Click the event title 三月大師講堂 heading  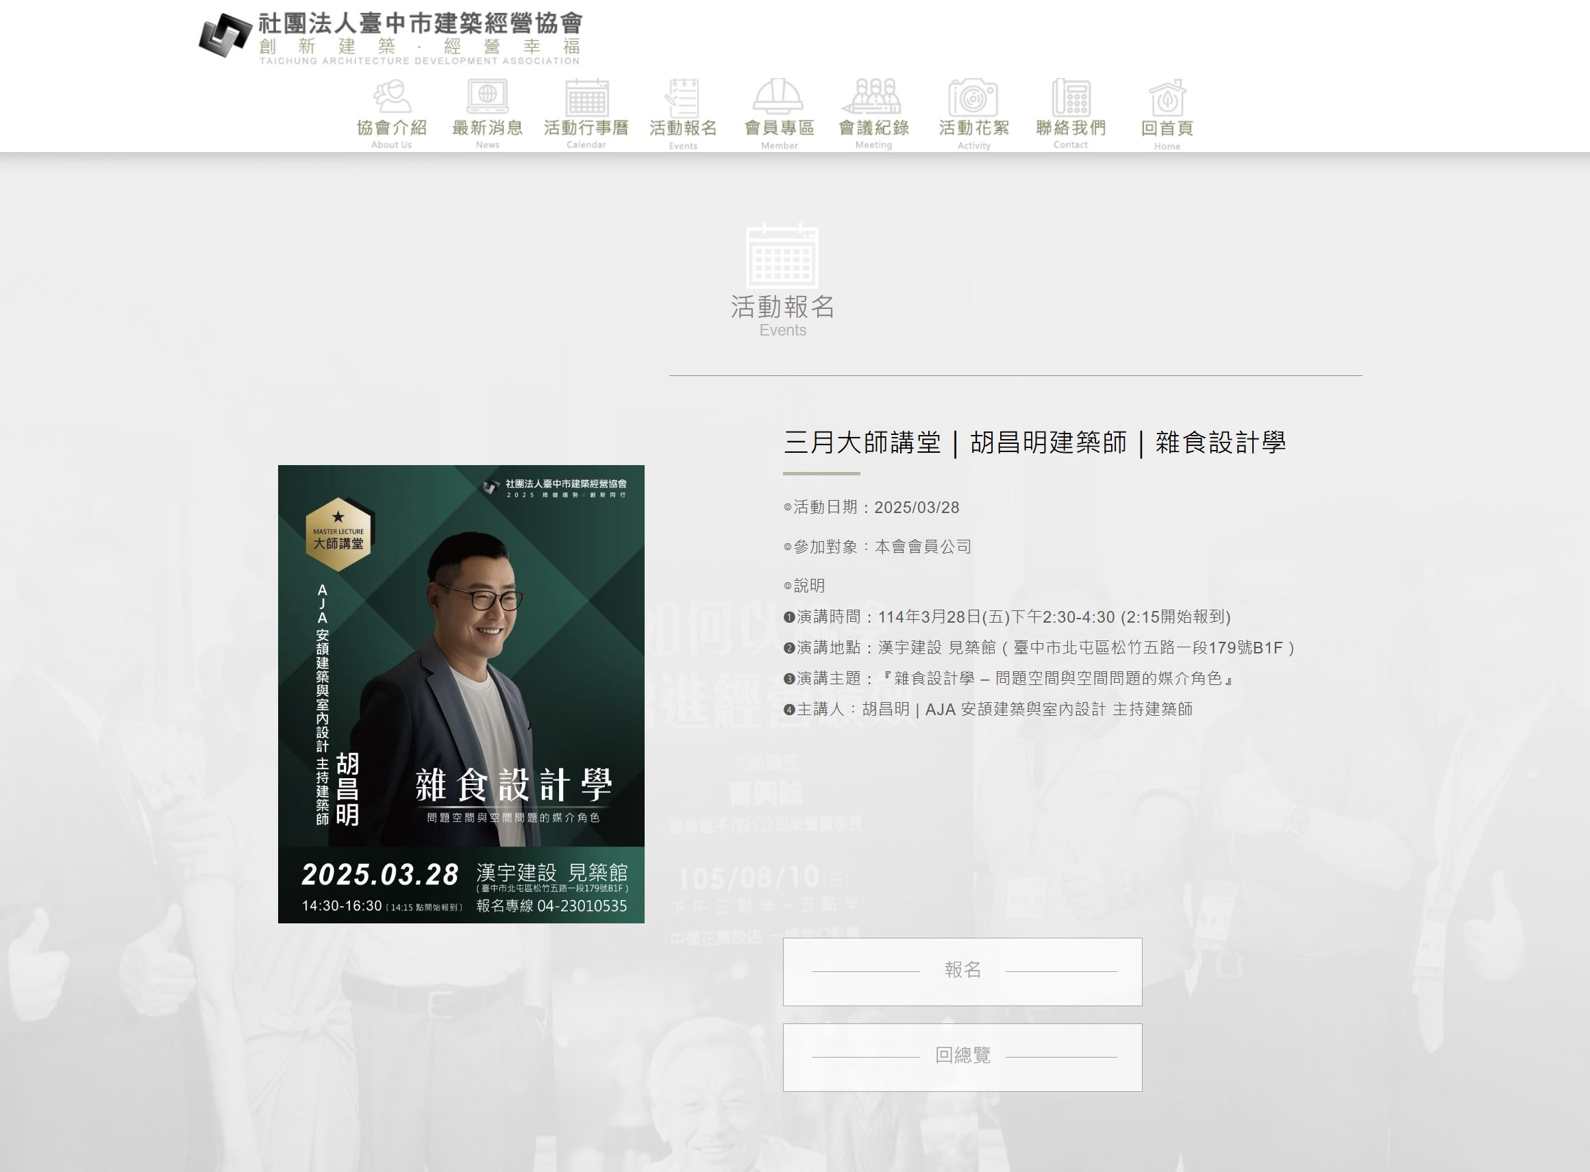(1034, 442)
